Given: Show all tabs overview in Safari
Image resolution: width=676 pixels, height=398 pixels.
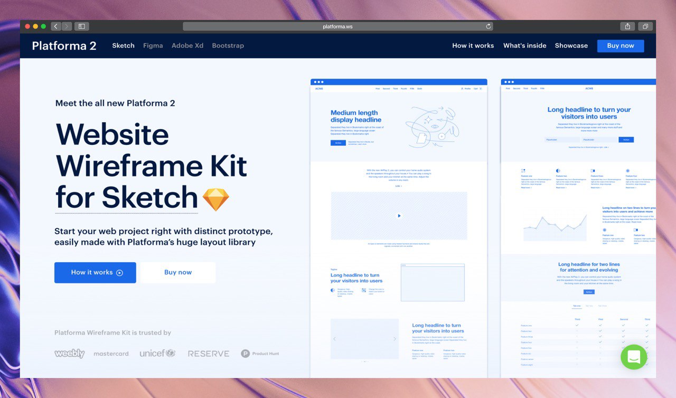Looking at the screenshot, I should click(x=645, y=26).
